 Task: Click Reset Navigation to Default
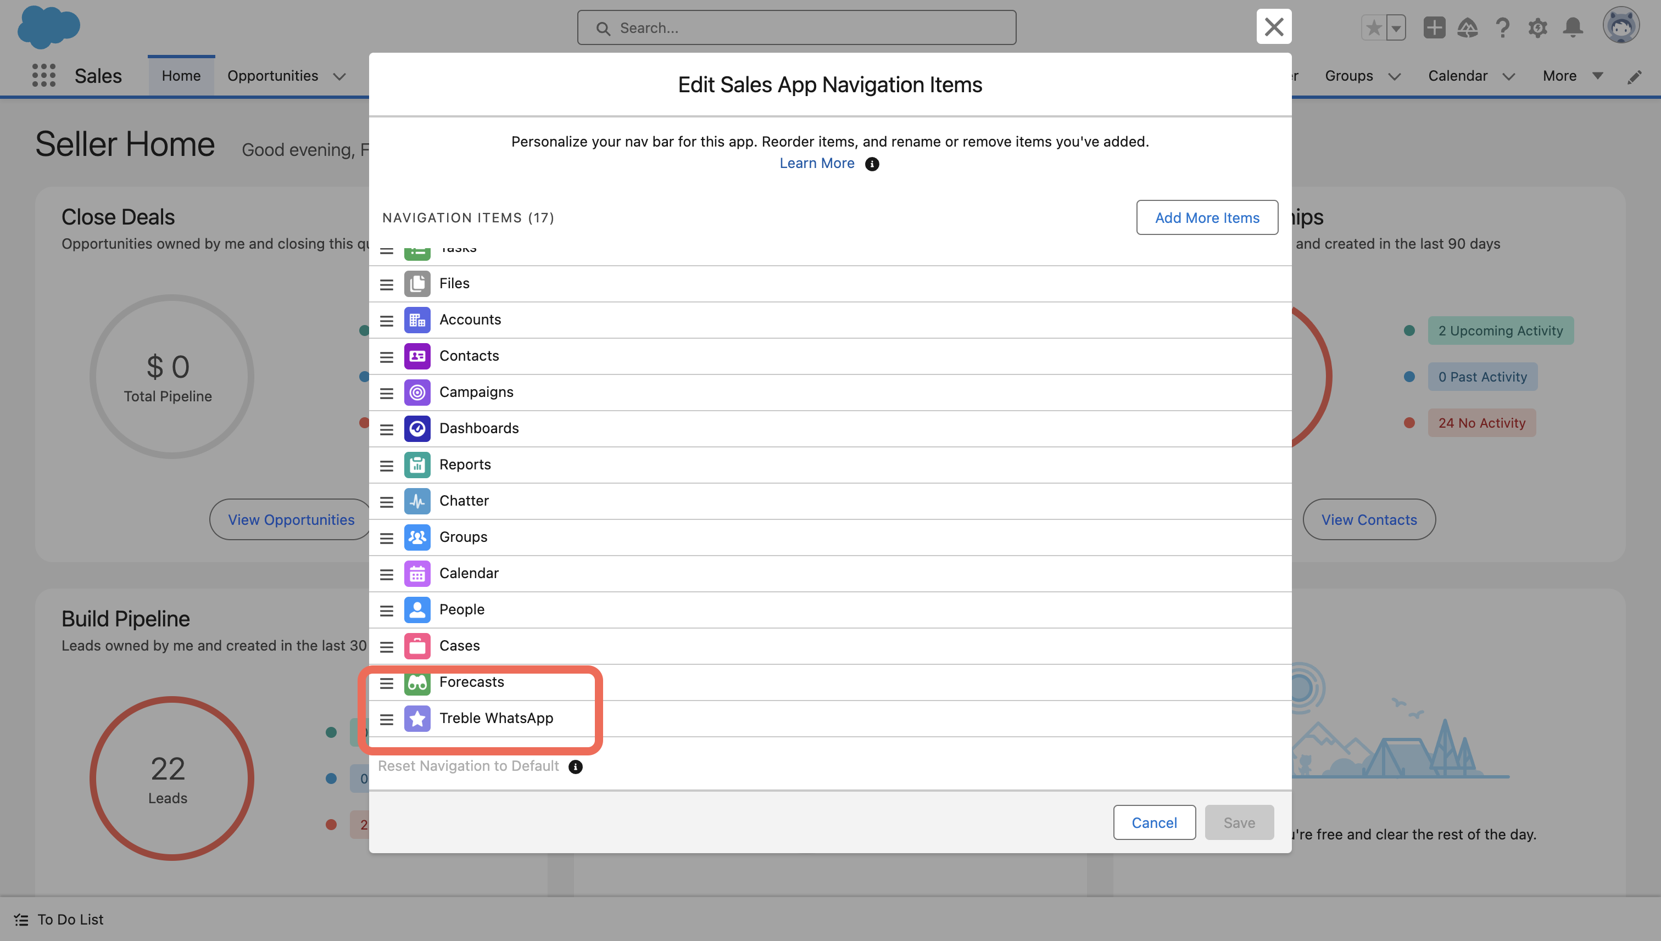pos(468,766)
